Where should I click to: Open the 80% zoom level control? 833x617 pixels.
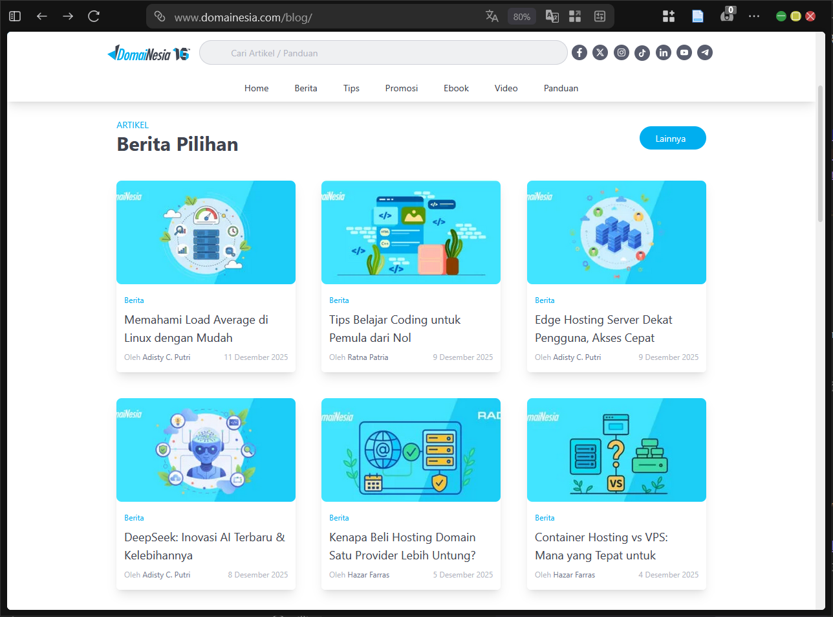click(x=521, y=16)
